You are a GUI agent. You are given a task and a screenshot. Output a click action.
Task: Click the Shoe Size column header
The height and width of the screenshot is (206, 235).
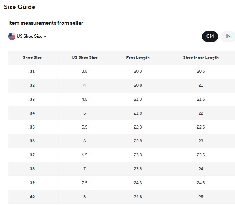(32, 57)
